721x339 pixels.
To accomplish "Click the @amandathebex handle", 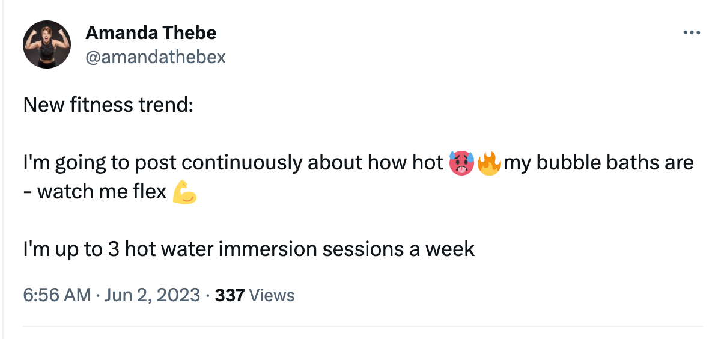I will point(156,56).
